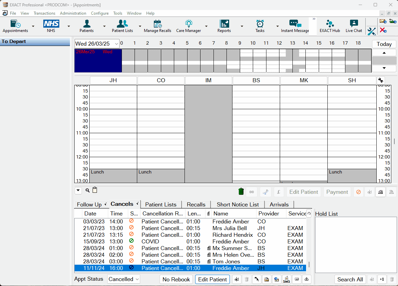This screenshot has width=398, height=286.
Task: Click the Search All button
Action: coord(350,279)
